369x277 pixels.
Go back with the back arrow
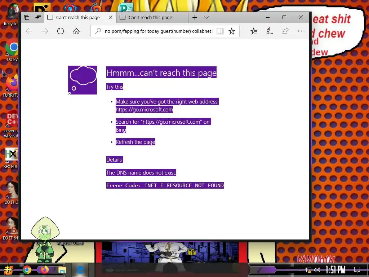point(29,31)
